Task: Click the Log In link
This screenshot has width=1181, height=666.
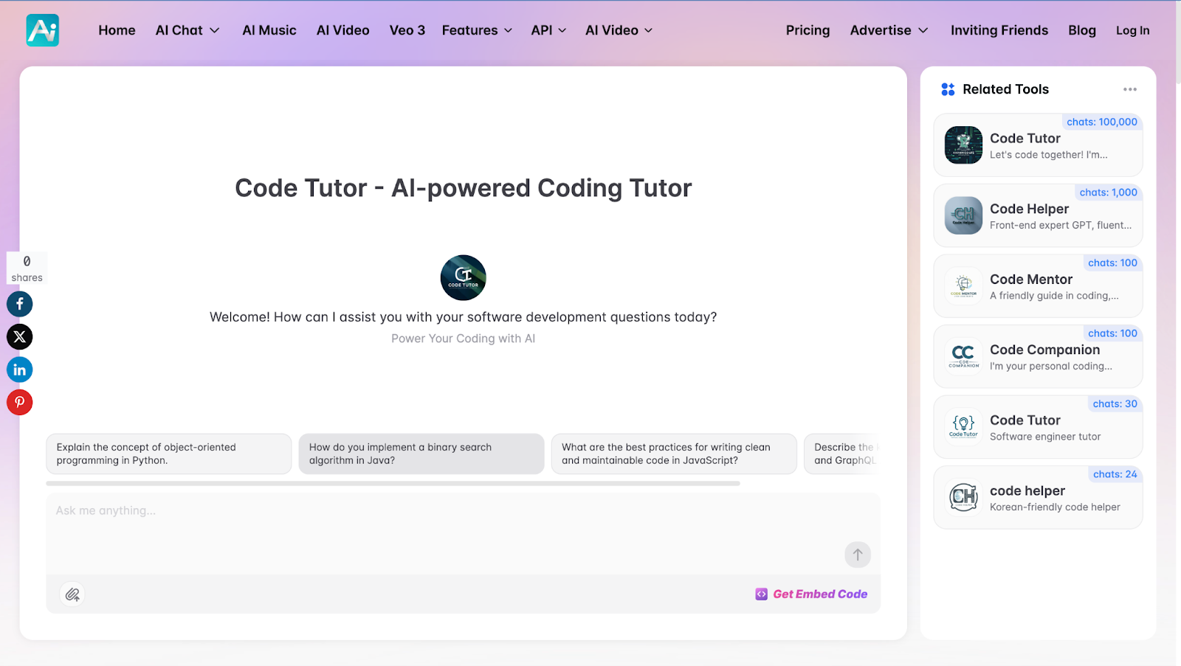Action: pyautogui.click(x=1132, y=30)
